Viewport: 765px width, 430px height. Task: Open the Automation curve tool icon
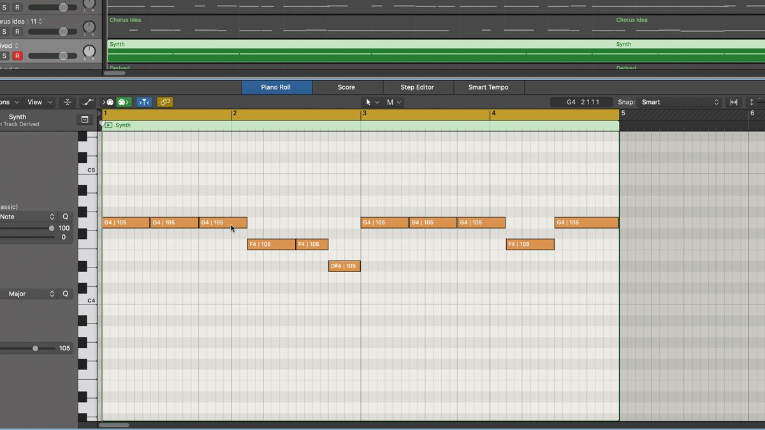coord(88,101)
